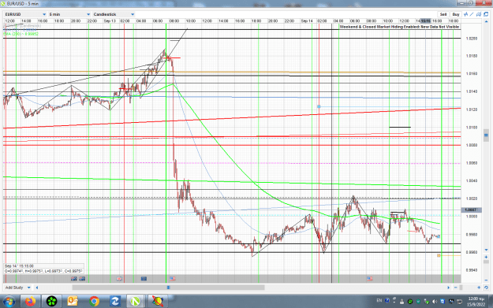
Task: Click the horizontal chart scrollbar thumb
Action: (168, 288)
